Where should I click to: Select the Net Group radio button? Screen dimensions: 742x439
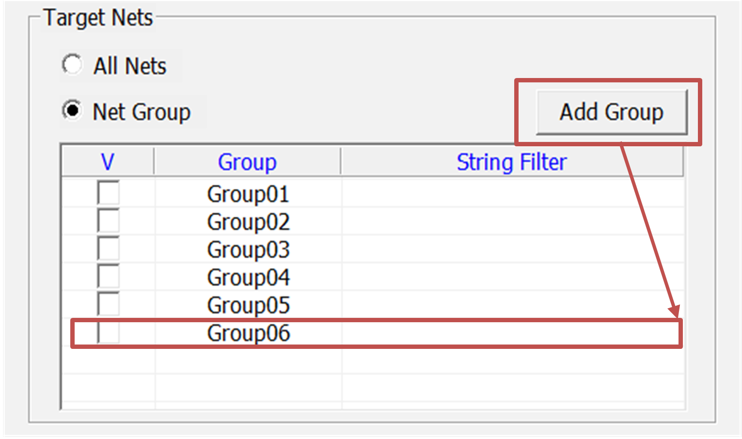click(72, 111)
